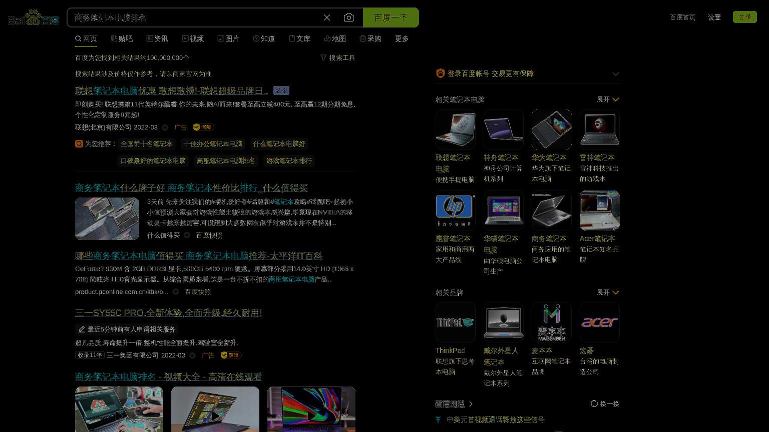Switch to the 地图 tab
769x432 pixels.
click(335, 38)
